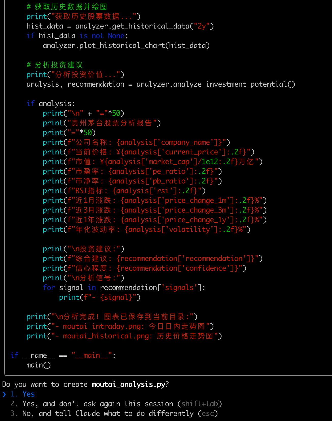Image resolution: width=332 pixels, height=421 pixels.
Task: Click the price_change_3m print line
Action: [155, 210]
